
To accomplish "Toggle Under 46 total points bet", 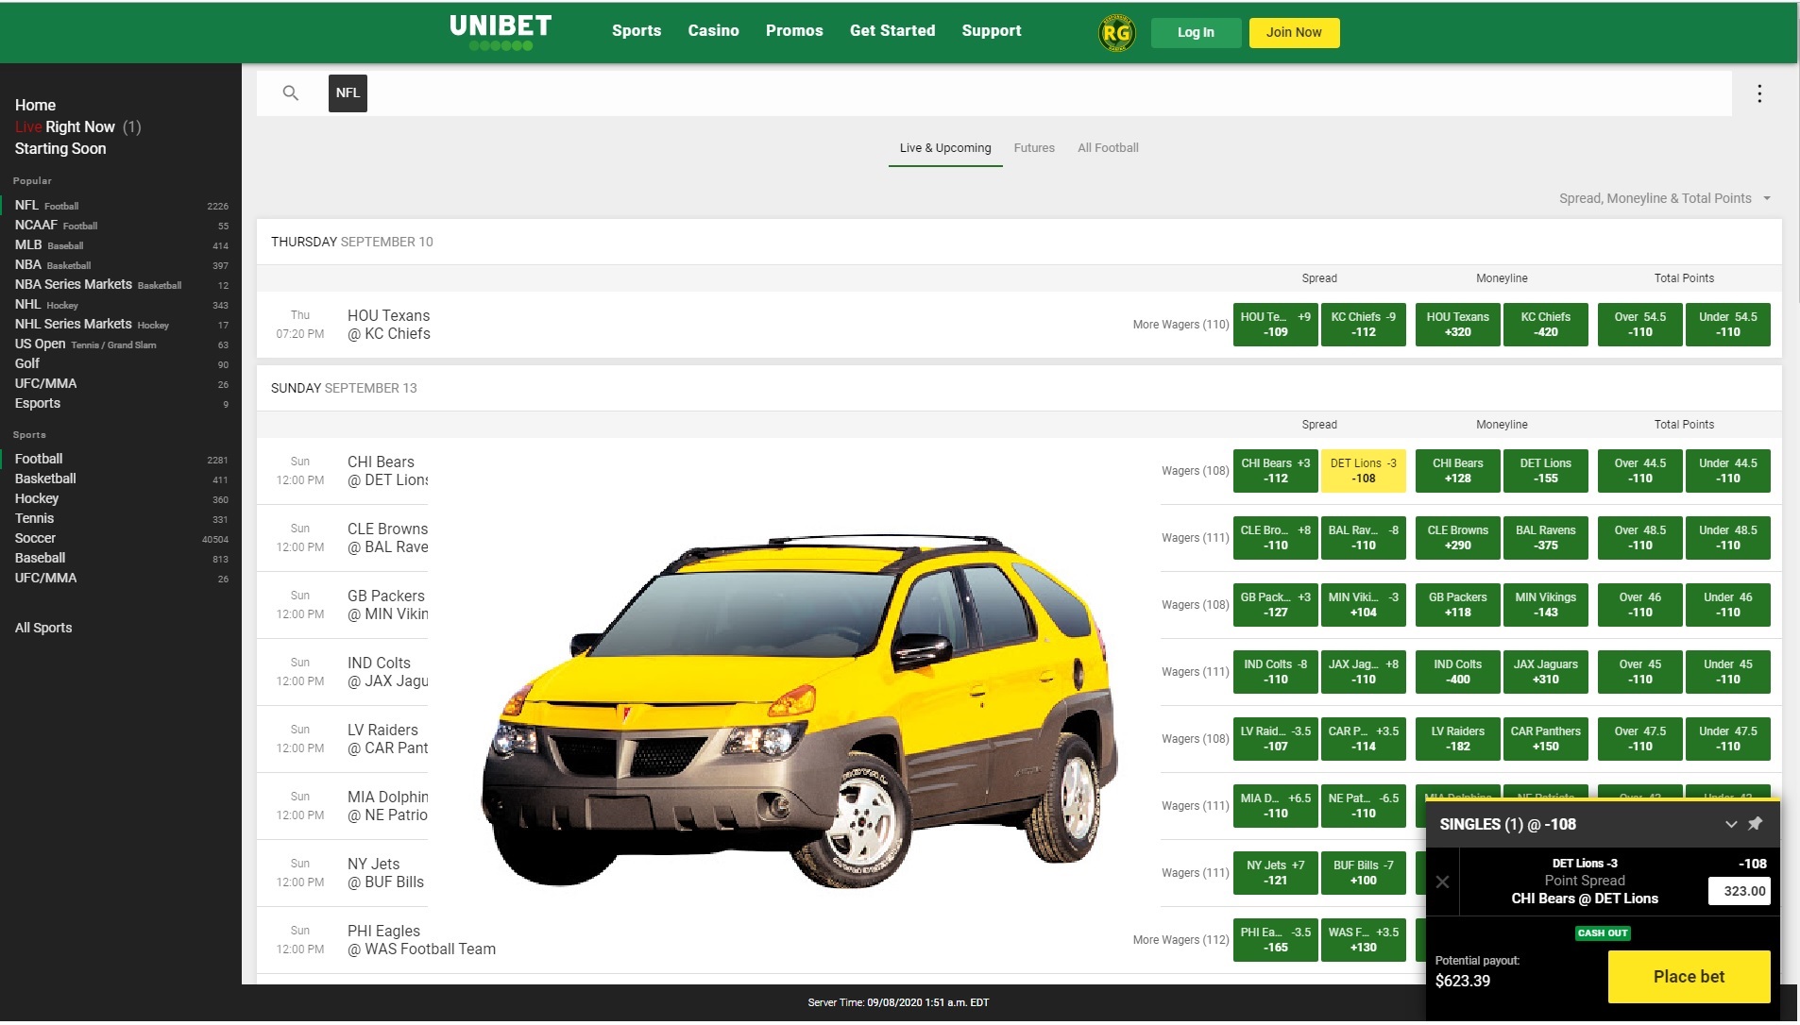I will tap(1727, 605).
